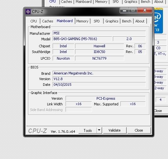
Task: Click the Intel Core i3 logo in background window
Action: (x=159, y=21)
